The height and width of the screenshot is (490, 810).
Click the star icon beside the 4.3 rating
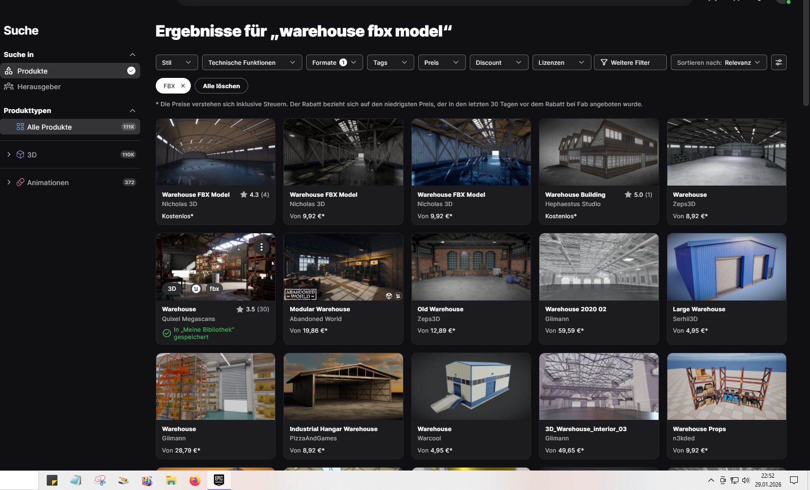(244, 195)
